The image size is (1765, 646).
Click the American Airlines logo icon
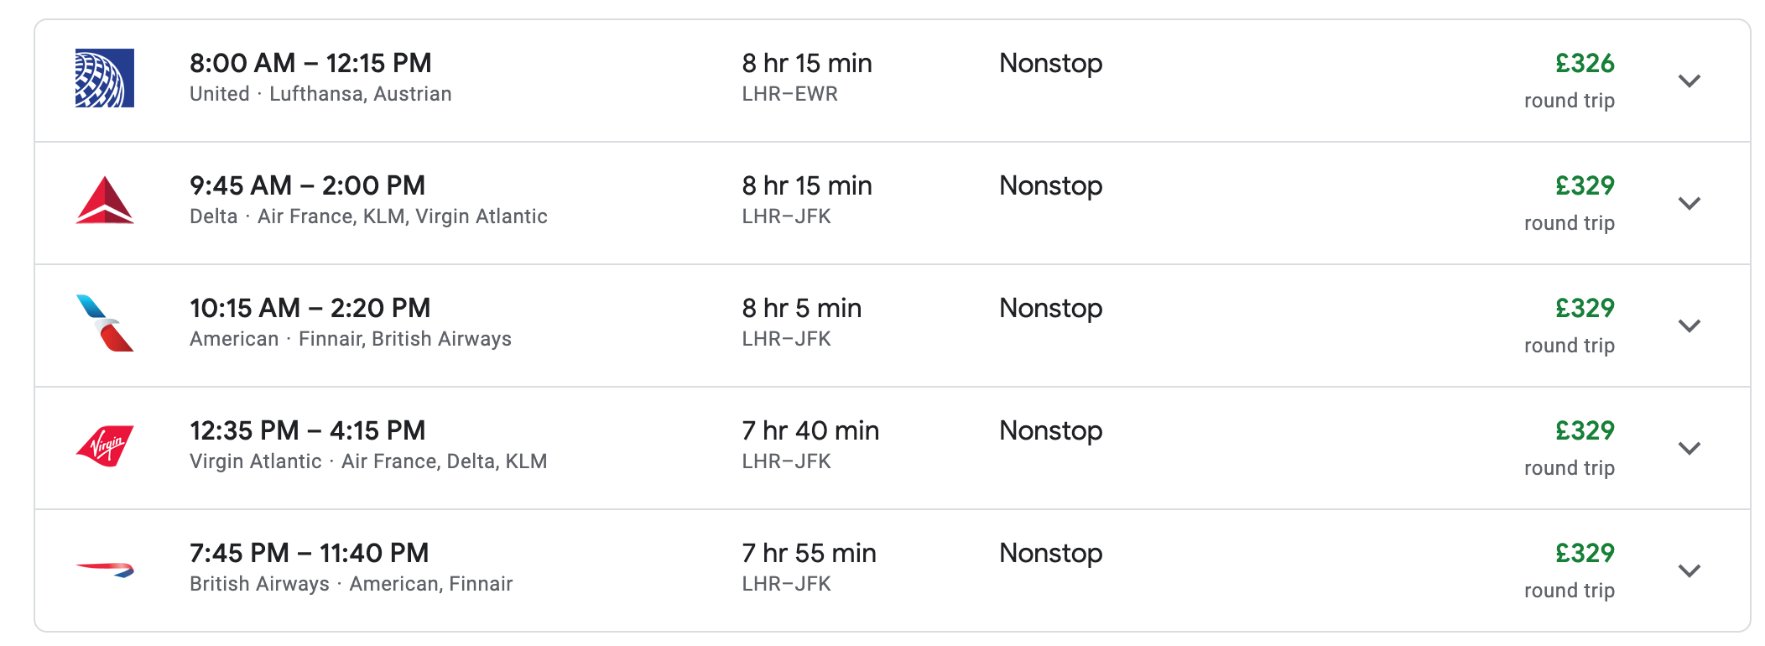(104, 323)
